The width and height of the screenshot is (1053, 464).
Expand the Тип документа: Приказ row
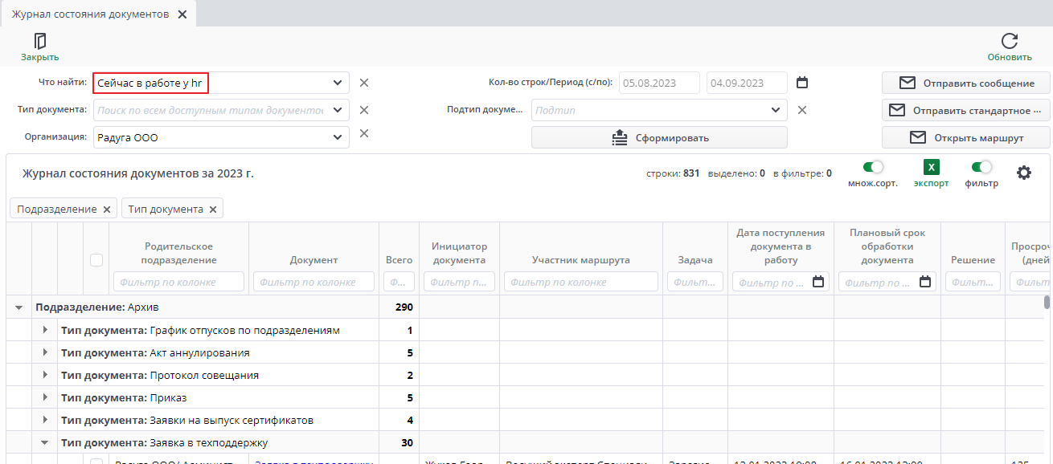(45, 398)
